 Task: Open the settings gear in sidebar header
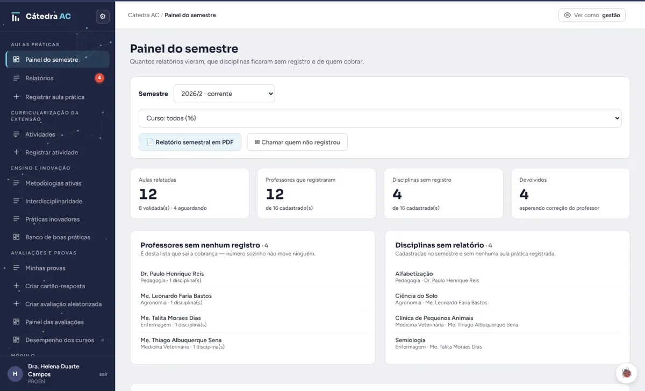tap(103, 17)
